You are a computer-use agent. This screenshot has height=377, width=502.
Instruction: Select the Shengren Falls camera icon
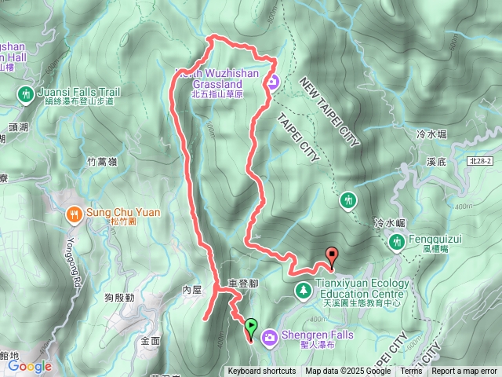point(270,339)
